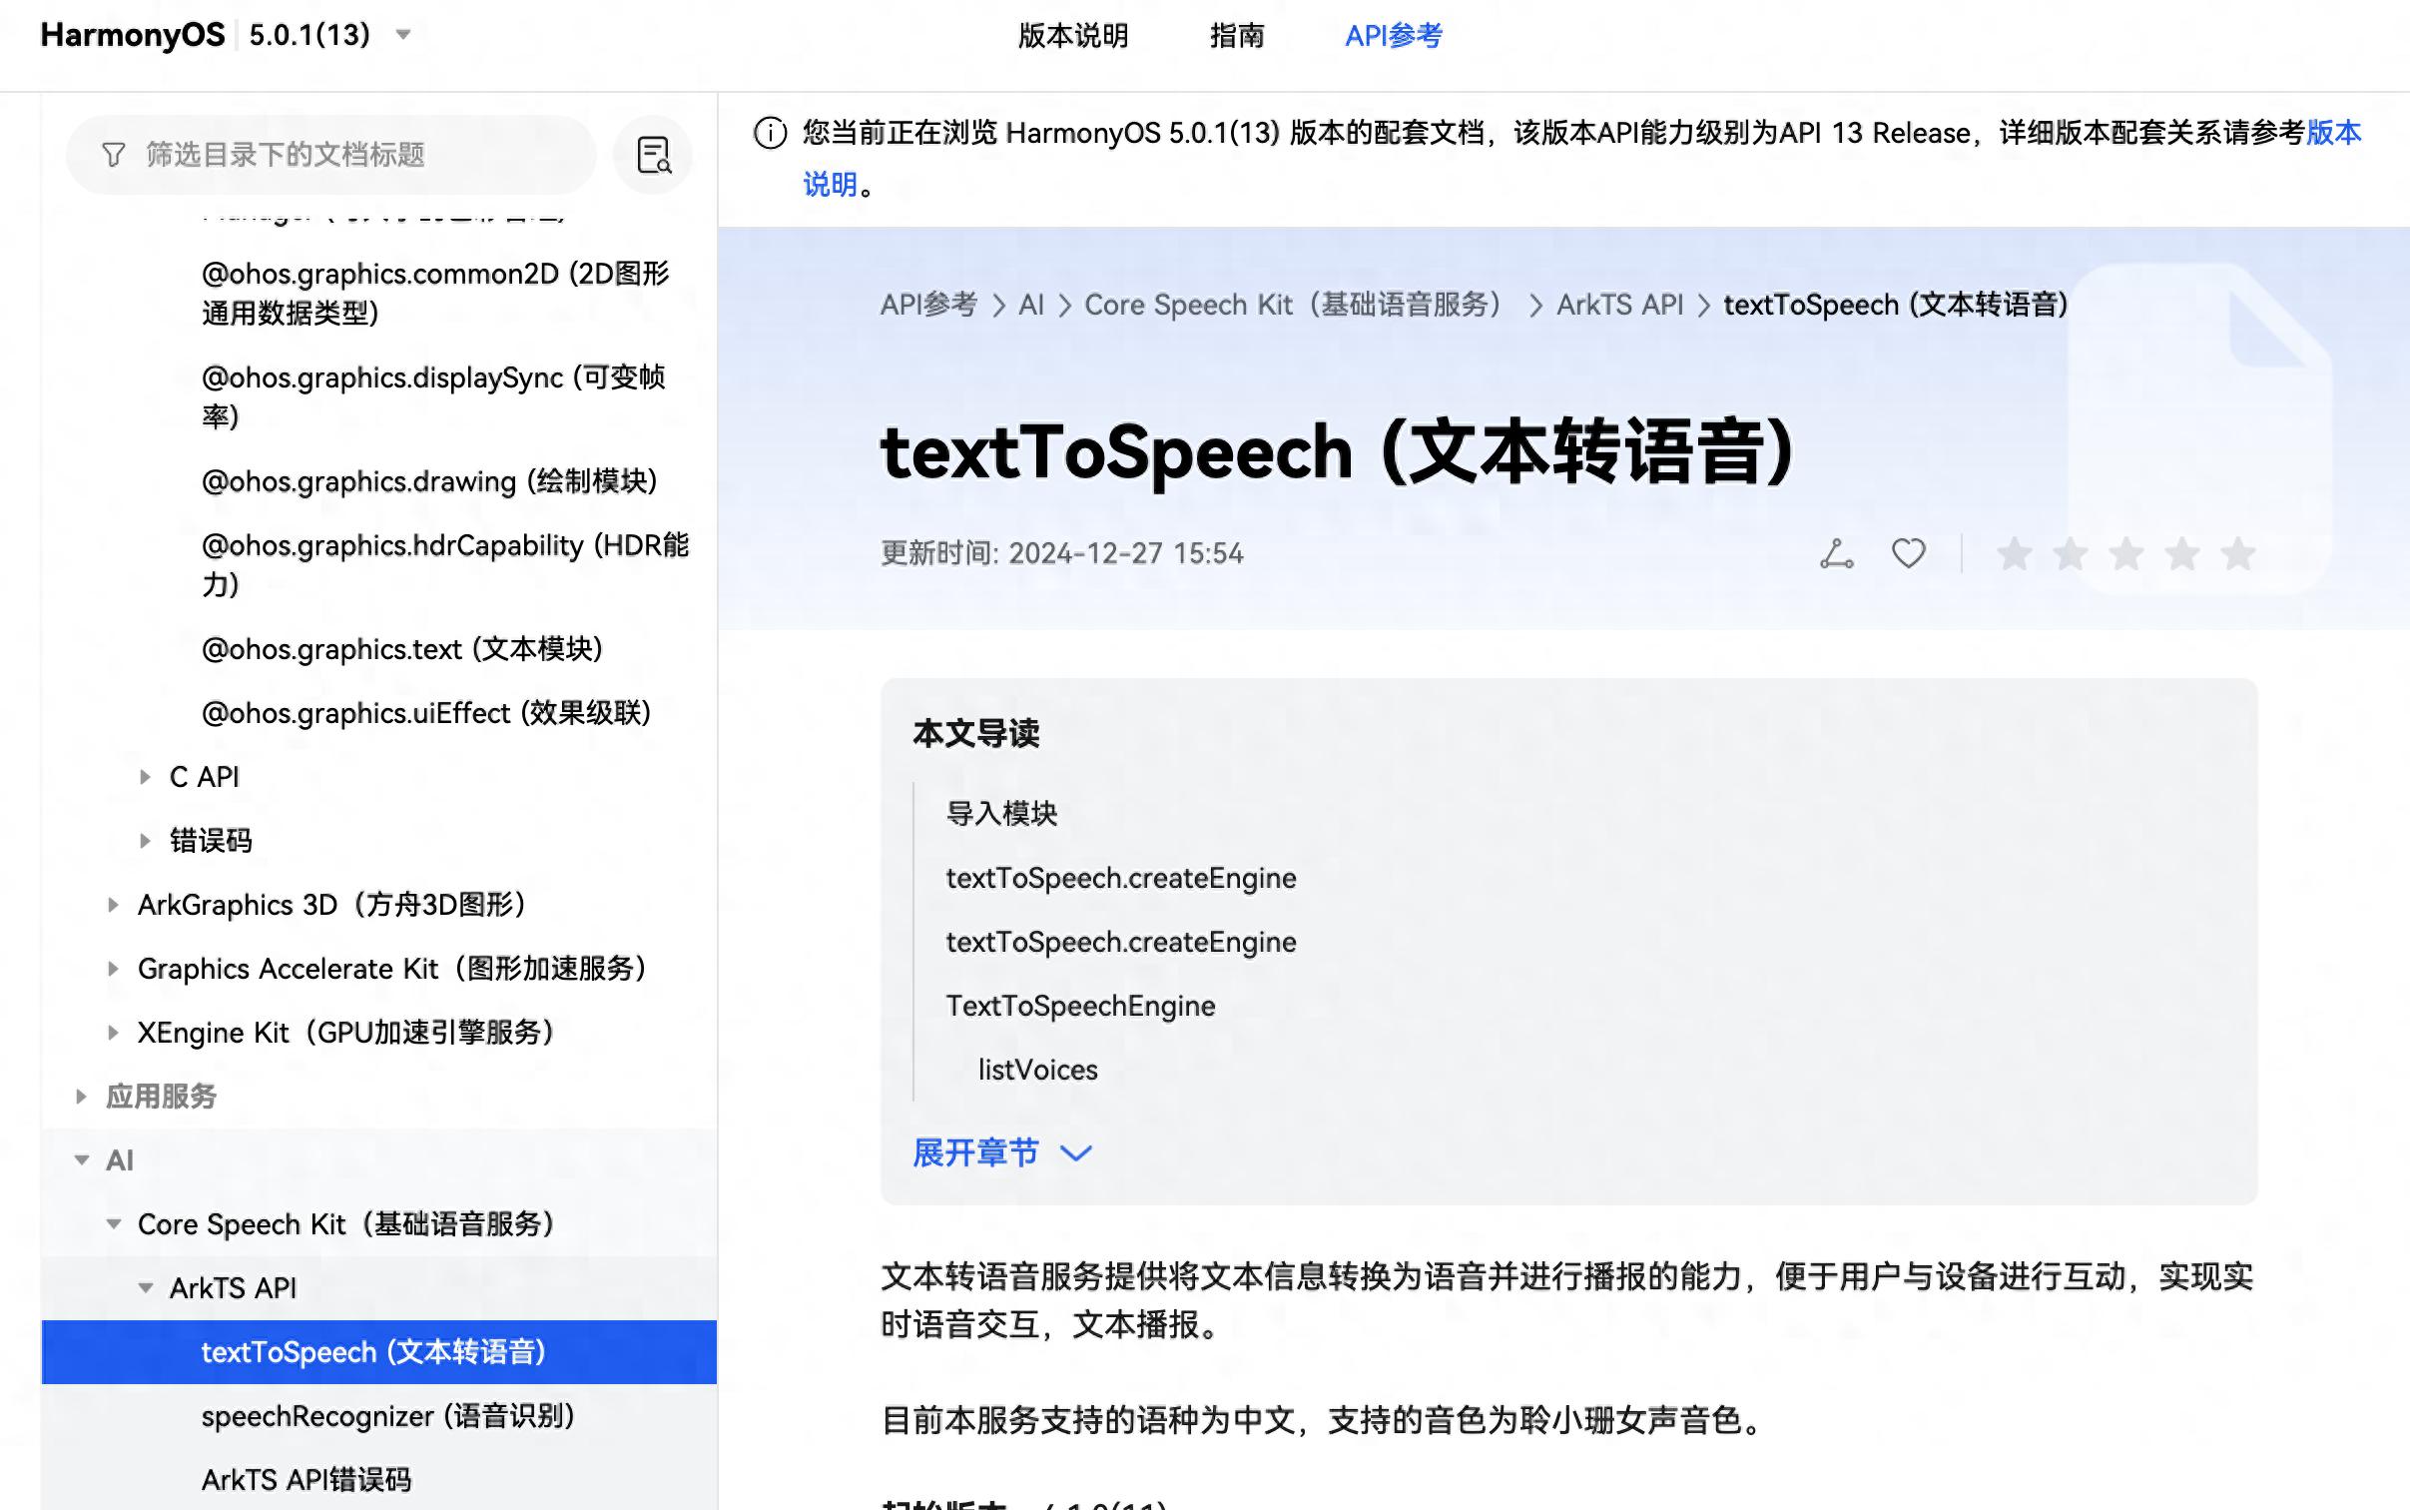The image size is (2410, 1510).
Task: Favorite the article using the heart icon
Action: click(x=1908, y=553)
